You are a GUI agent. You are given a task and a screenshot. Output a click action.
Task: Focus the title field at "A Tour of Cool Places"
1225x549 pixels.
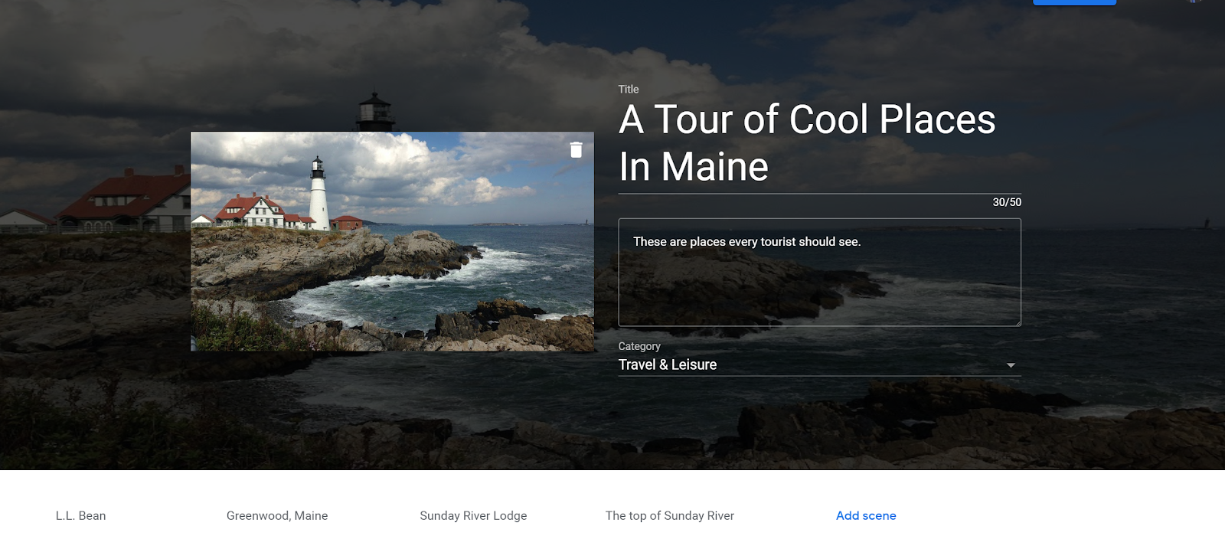pos(807,120)
